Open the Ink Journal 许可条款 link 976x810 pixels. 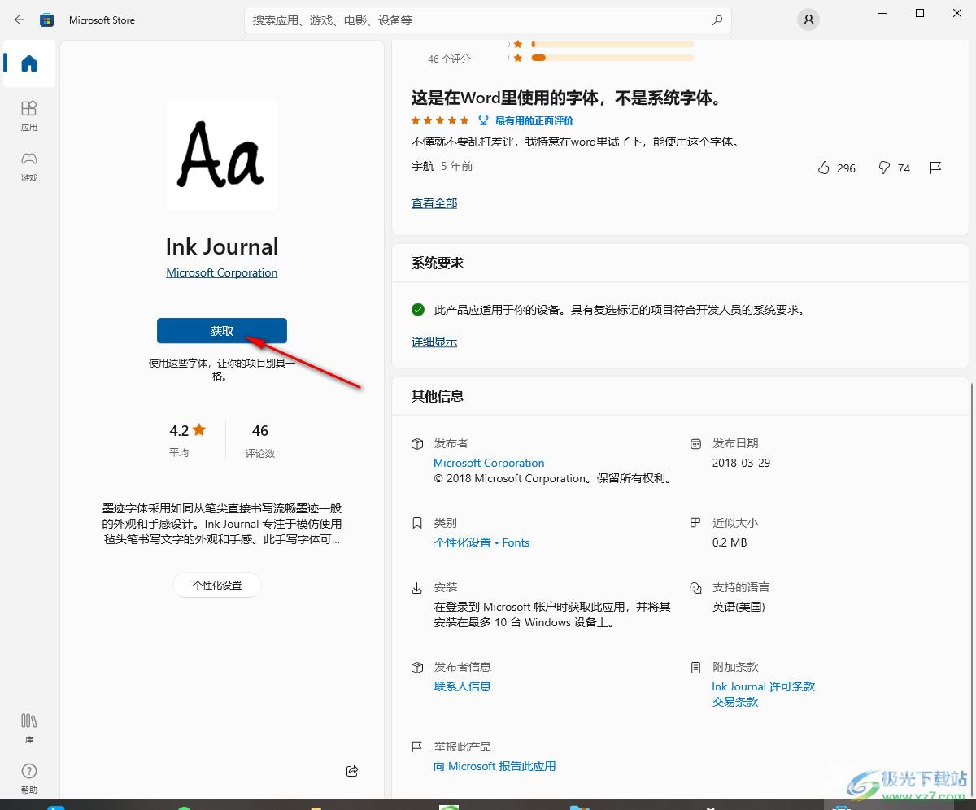point(763,686)
